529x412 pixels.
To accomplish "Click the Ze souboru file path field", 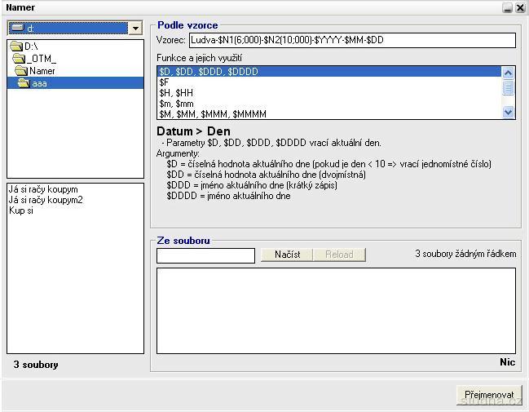I will (205, 255).
